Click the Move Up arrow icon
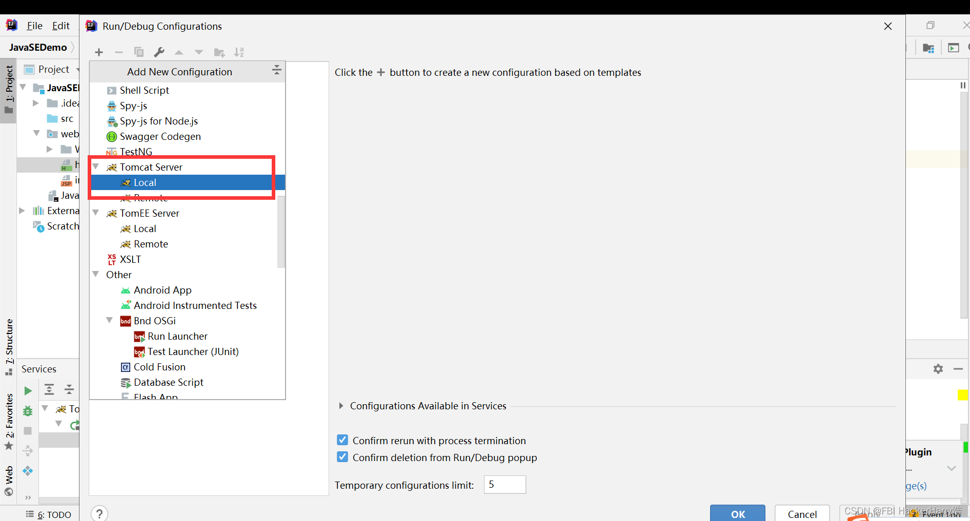 point(179,52)
